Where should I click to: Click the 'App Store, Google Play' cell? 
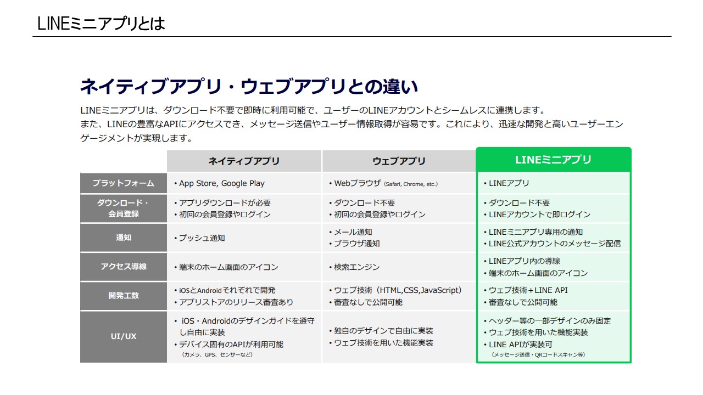(x=221, y=184)
